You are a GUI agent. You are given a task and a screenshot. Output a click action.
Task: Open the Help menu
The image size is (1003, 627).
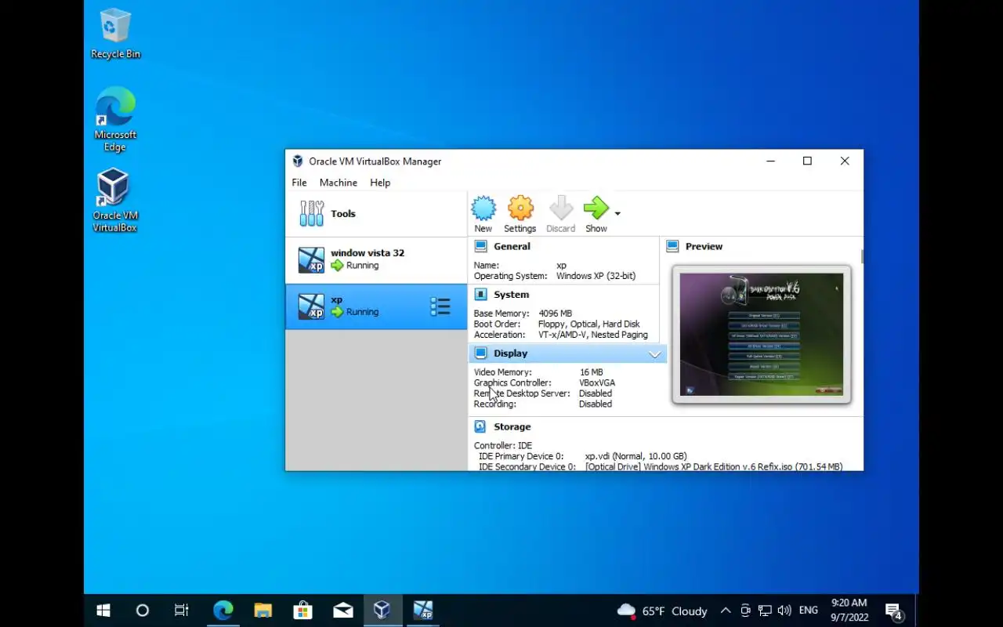point(380,183)
